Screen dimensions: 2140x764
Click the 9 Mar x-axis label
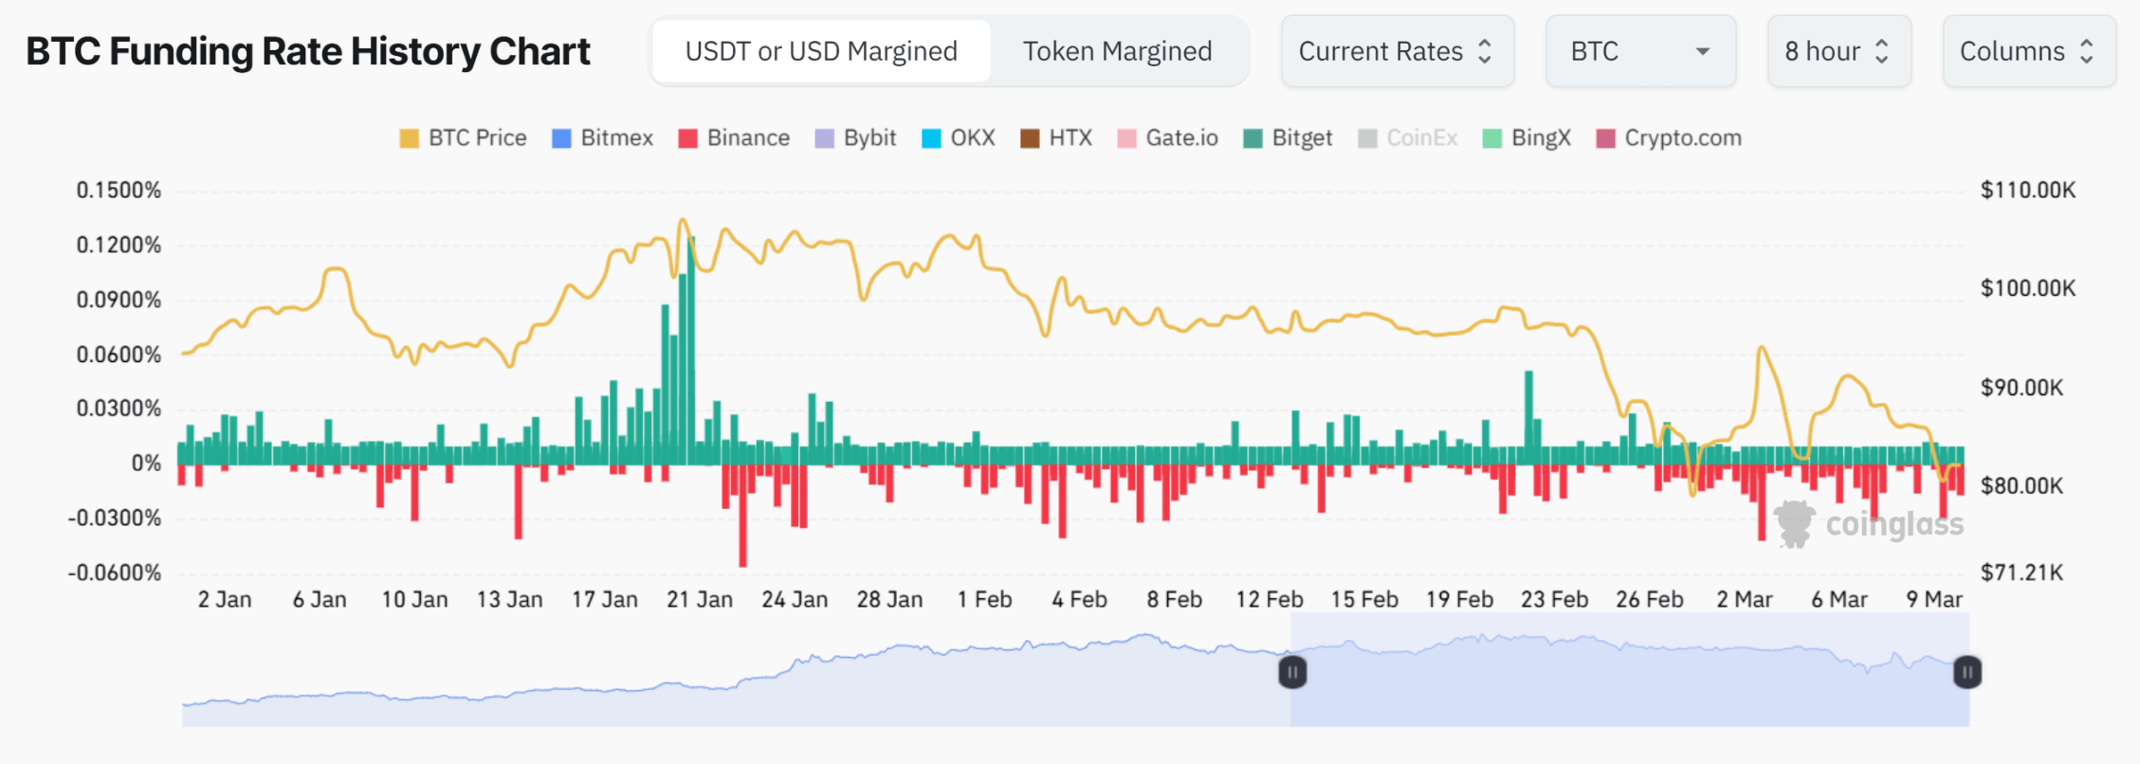coord(1934,600)
